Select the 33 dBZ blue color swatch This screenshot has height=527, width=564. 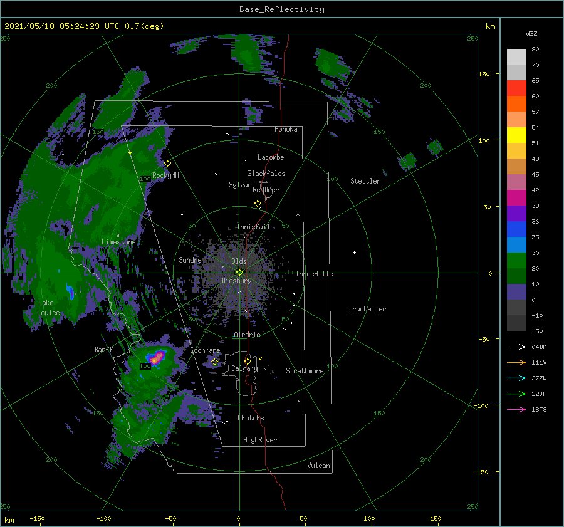pyautogui.click(x=516, y=229)
